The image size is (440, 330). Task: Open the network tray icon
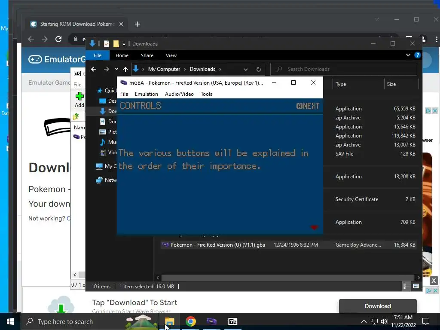point(374,321)
